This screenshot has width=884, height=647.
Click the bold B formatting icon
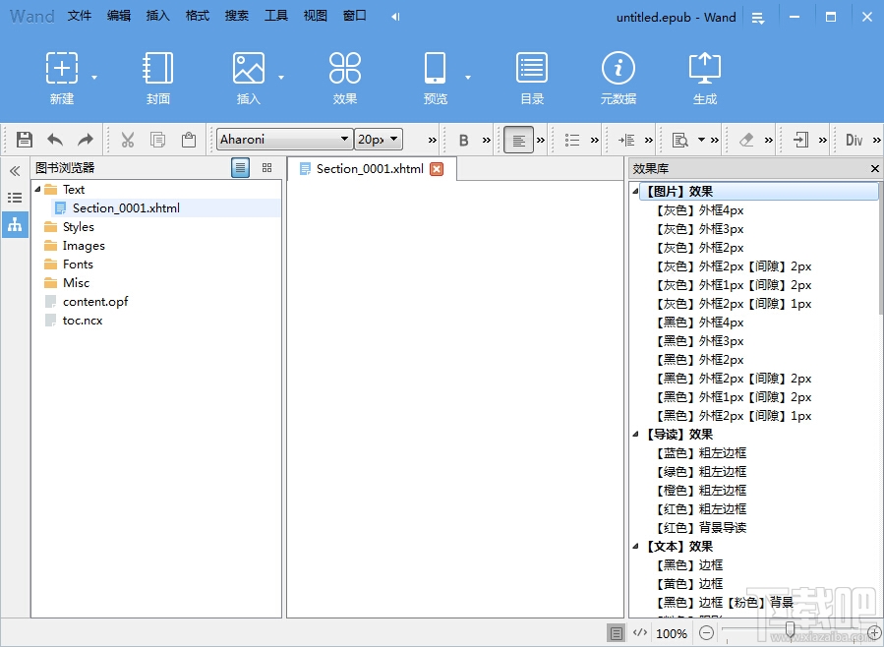pyautogui.click(x=464, y=140)
